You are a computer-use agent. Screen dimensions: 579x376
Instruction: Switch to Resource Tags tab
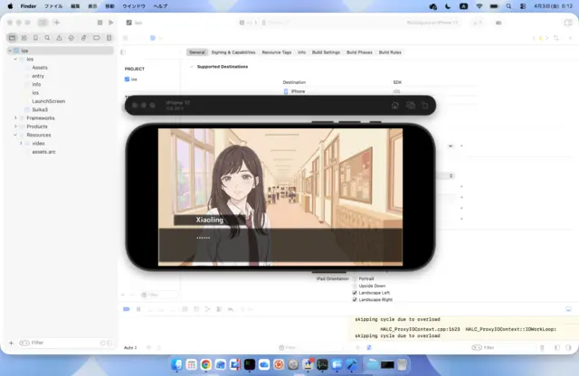tap(277, 52)
